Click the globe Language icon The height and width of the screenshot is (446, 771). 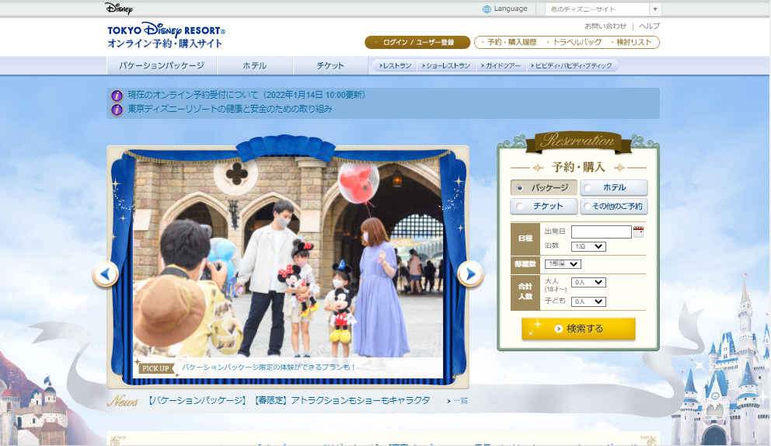coord(487,9)
